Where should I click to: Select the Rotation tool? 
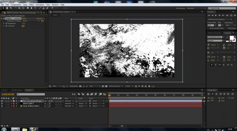coord(16,8)
